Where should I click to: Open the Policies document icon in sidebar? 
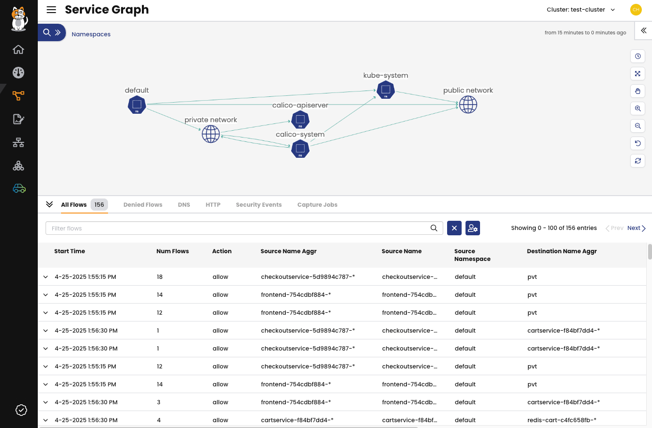click(x=18, y=119)
